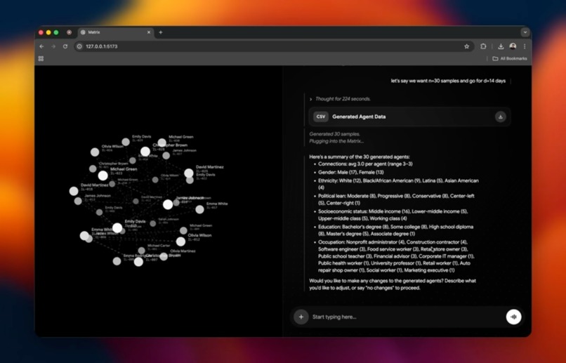The width and height of the screenshot is (566, 363).
Task: Expand the tab search dropdown
Action: (525, 32)
